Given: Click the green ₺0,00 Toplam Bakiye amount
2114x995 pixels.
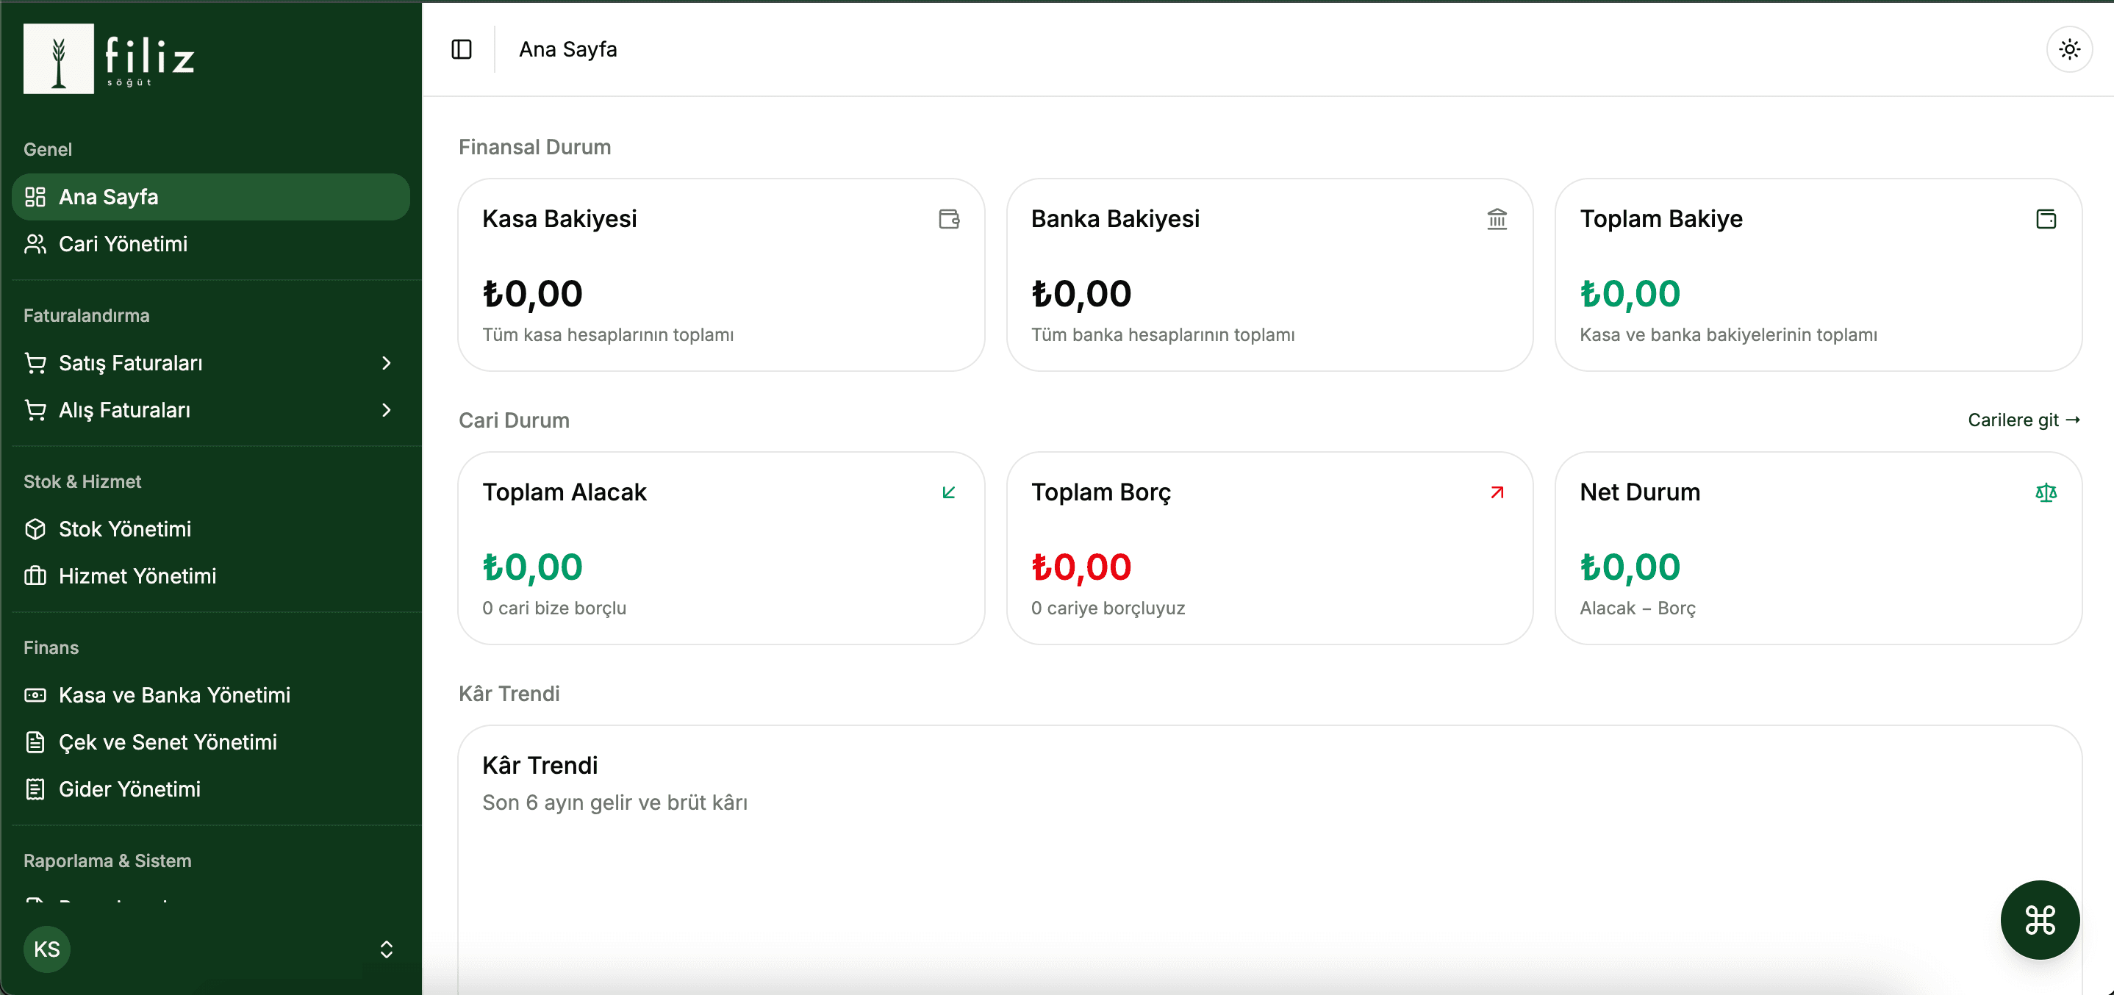Looking at the screenshot, I should point(1630,294).
